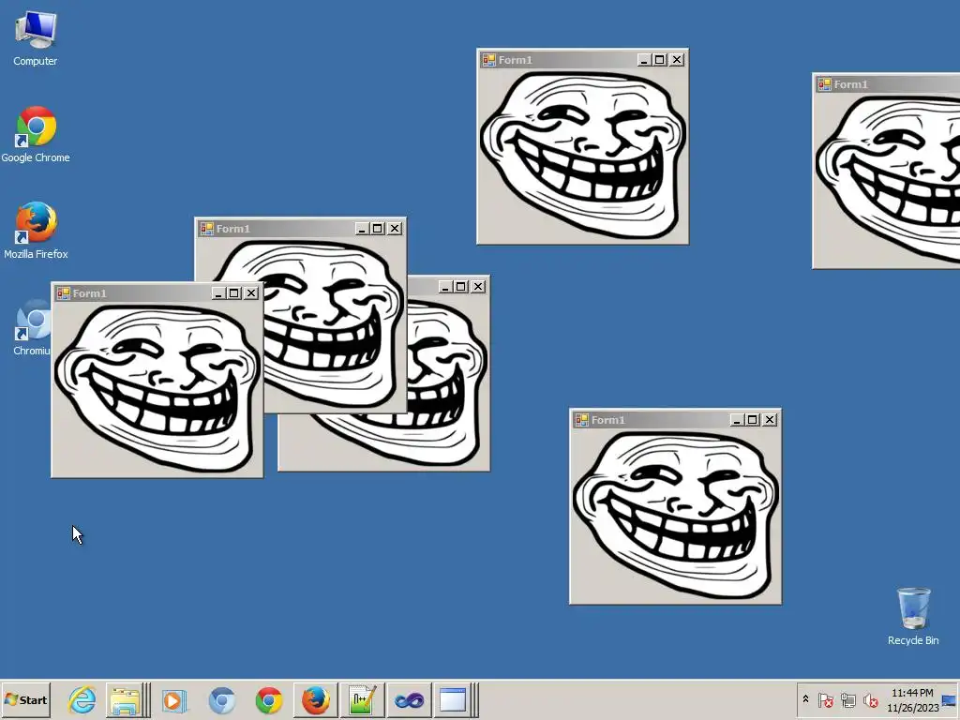Viewport: 960px width, 720px height.
Task: Click the system icon of the Form1 near Recycle Bin
Action: coord(581,419)
